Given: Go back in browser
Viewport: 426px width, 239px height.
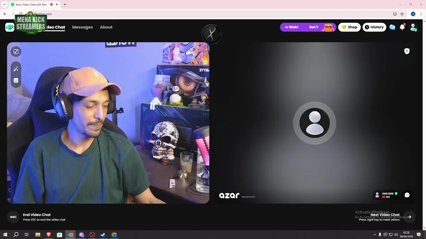Looking at the screenshot, I should (5, 14).
